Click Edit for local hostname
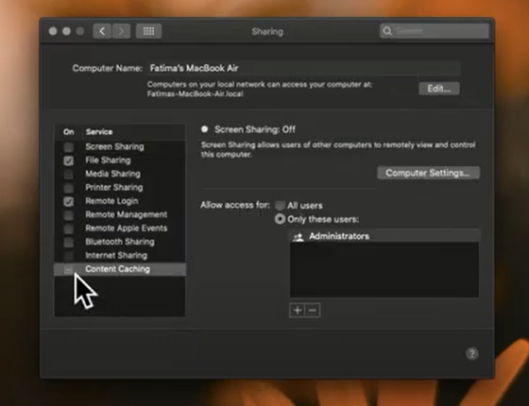Image resolution: width=529 pixels, height=406 pixels. coord(439,89)
